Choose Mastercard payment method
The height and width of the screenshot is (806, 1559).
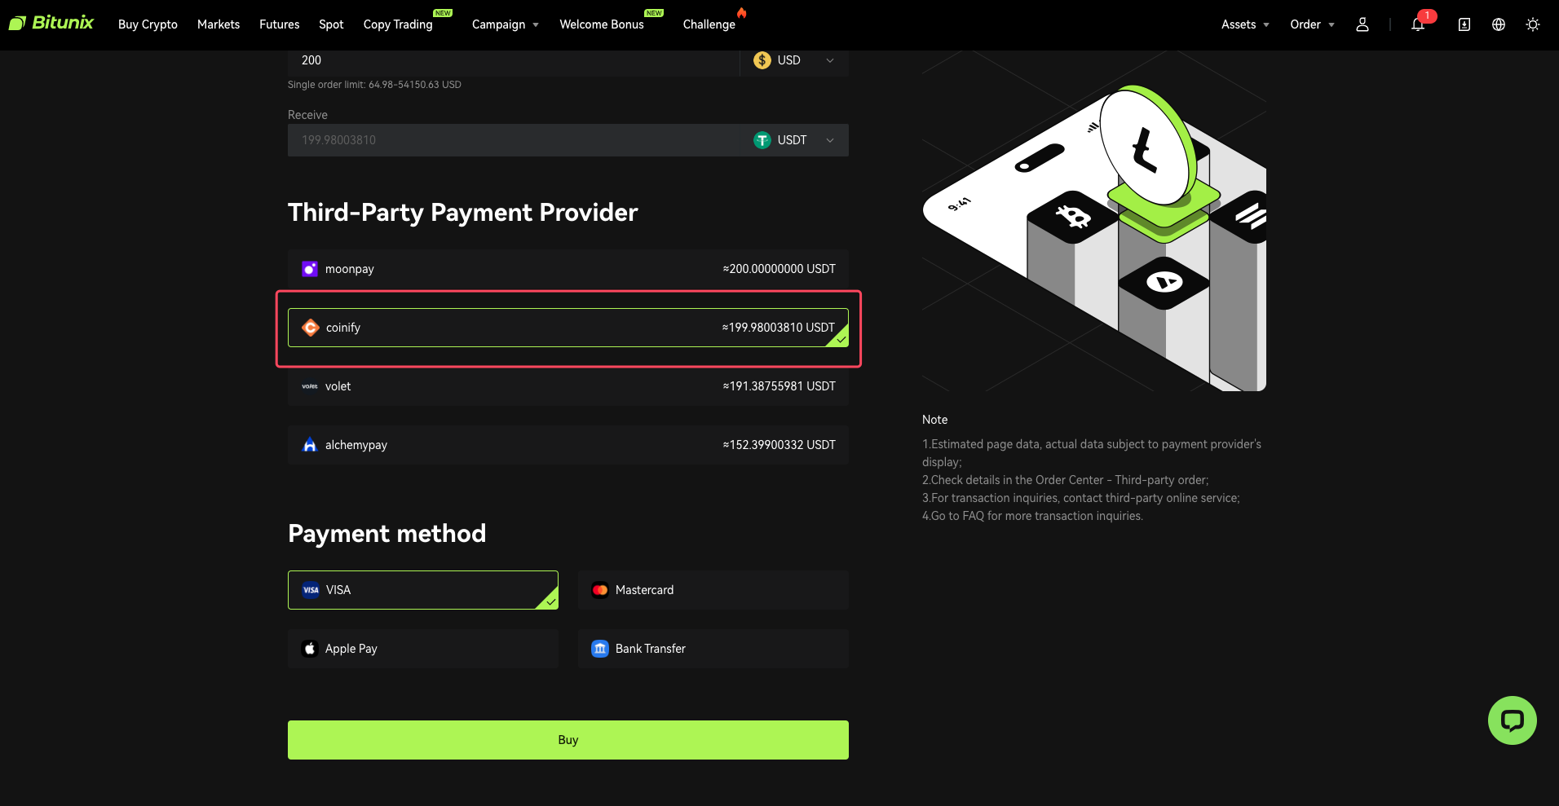[x=713, y=590]
